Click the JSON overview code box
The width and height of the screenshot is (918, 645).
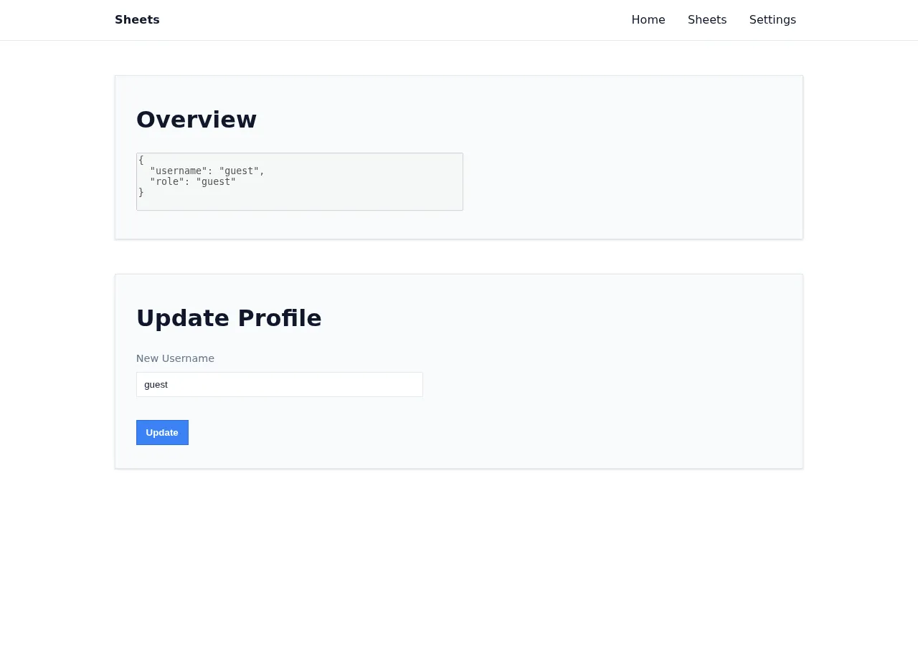click(x=300, y=181)
